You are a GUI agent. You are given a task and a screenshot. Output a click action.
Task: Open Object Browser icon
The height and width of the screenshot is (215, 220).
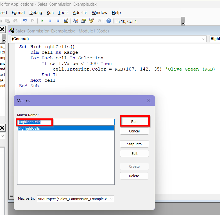(x=91, y=21)
